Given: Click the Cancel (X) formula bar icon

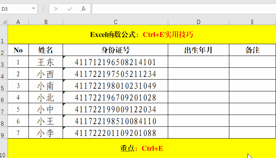Looking at the screenshot, I should [56, 9].
